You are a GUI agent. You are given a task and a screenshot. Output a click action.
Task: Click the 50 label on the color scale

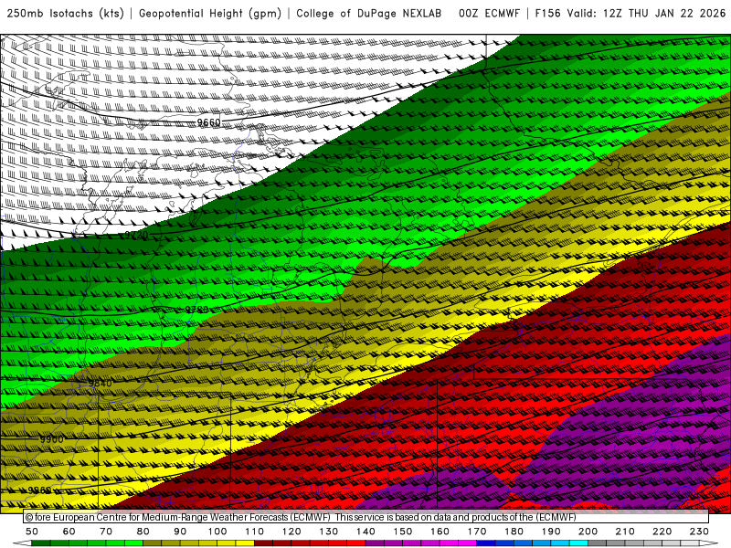pos(32,532)
